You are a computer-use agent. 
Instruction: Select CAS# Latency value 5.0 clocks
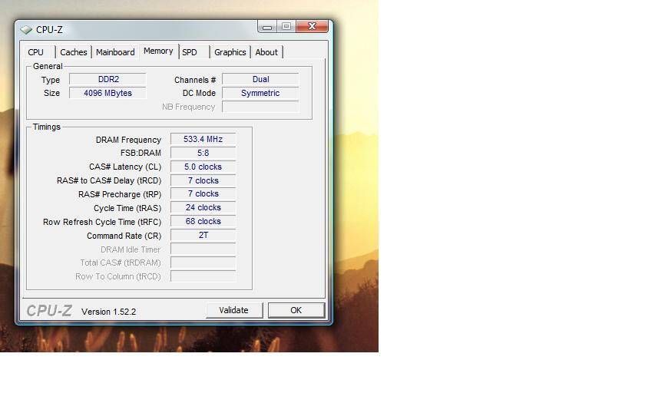click(x=203, y=167)
